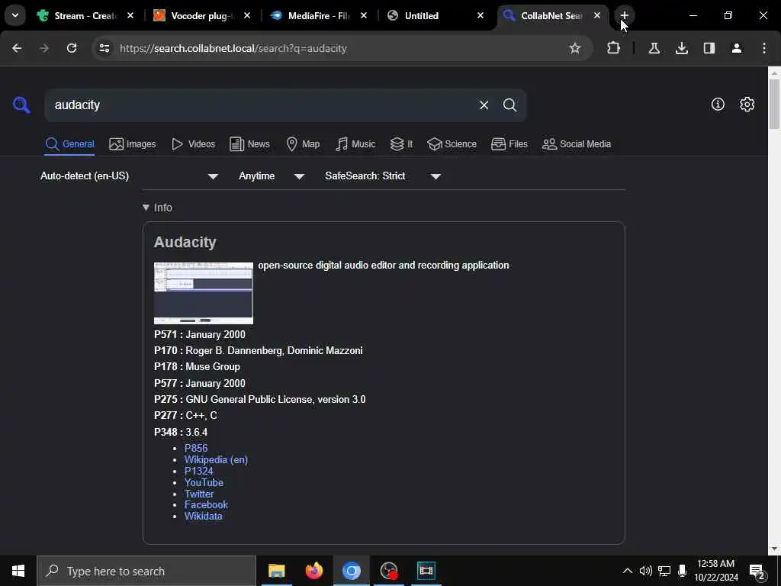
Task: Open the search info page icon
Action: 718,104
